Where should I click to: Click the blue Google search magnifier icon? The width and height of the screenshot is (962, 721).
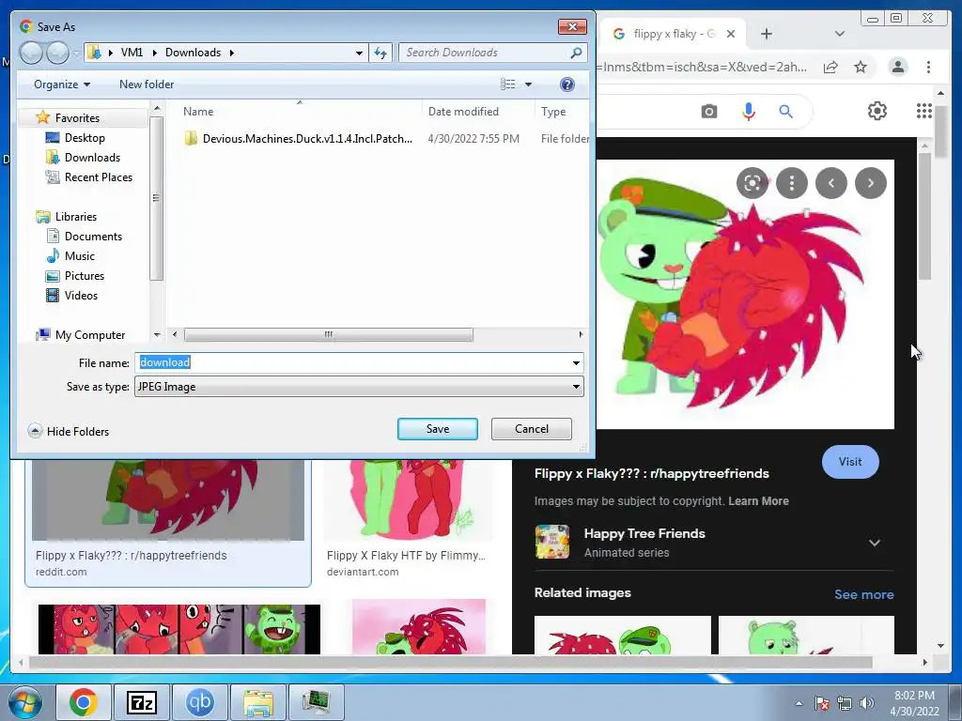(786, 112)
